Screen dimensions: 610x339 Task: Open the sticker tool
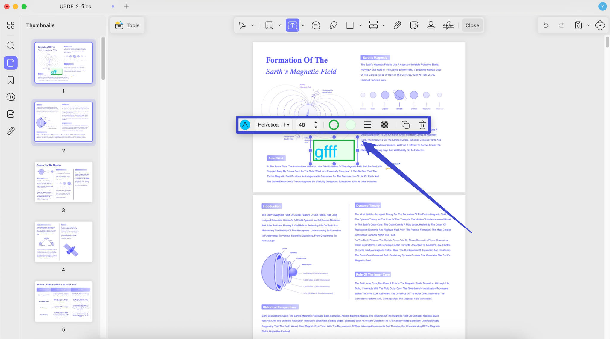coord(414,25)
